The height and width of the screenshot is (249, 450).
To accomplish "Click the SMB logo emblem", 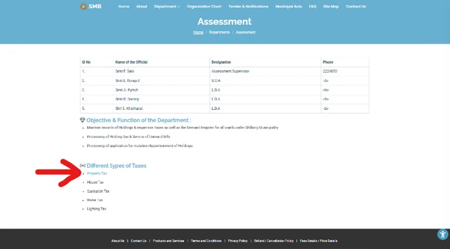I will coord(83,6).
